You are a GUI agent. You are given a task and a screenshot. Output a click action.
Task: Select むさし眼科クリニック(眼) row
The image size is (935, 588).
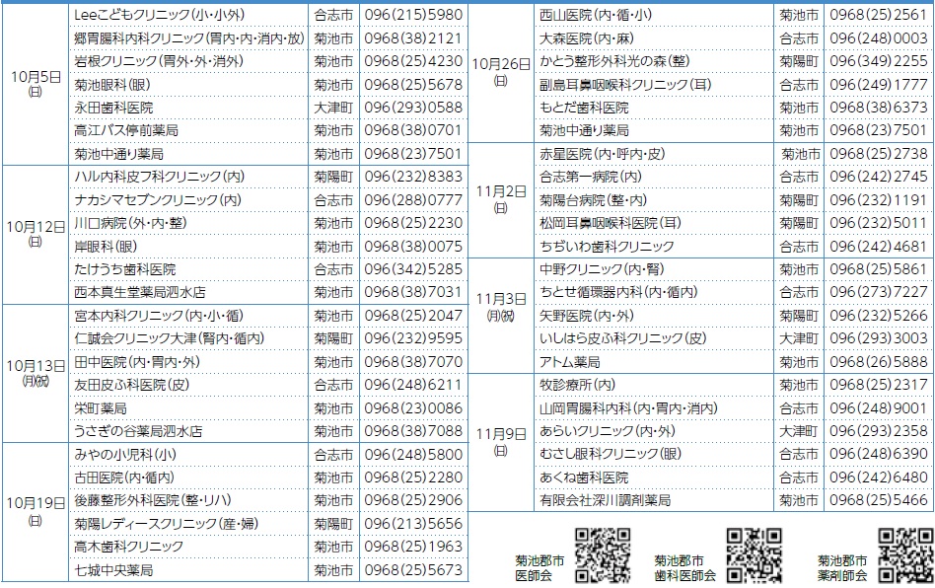(x=610, y=454)
